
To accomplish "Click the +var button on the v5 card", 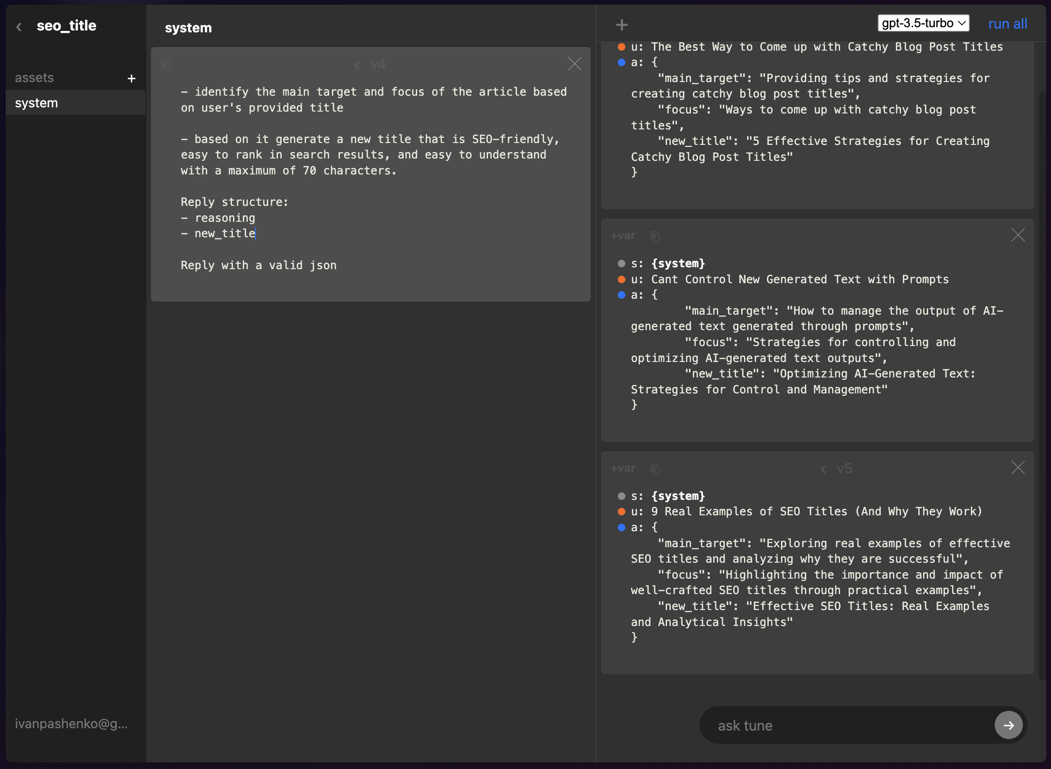I will [x=623, y=468].
